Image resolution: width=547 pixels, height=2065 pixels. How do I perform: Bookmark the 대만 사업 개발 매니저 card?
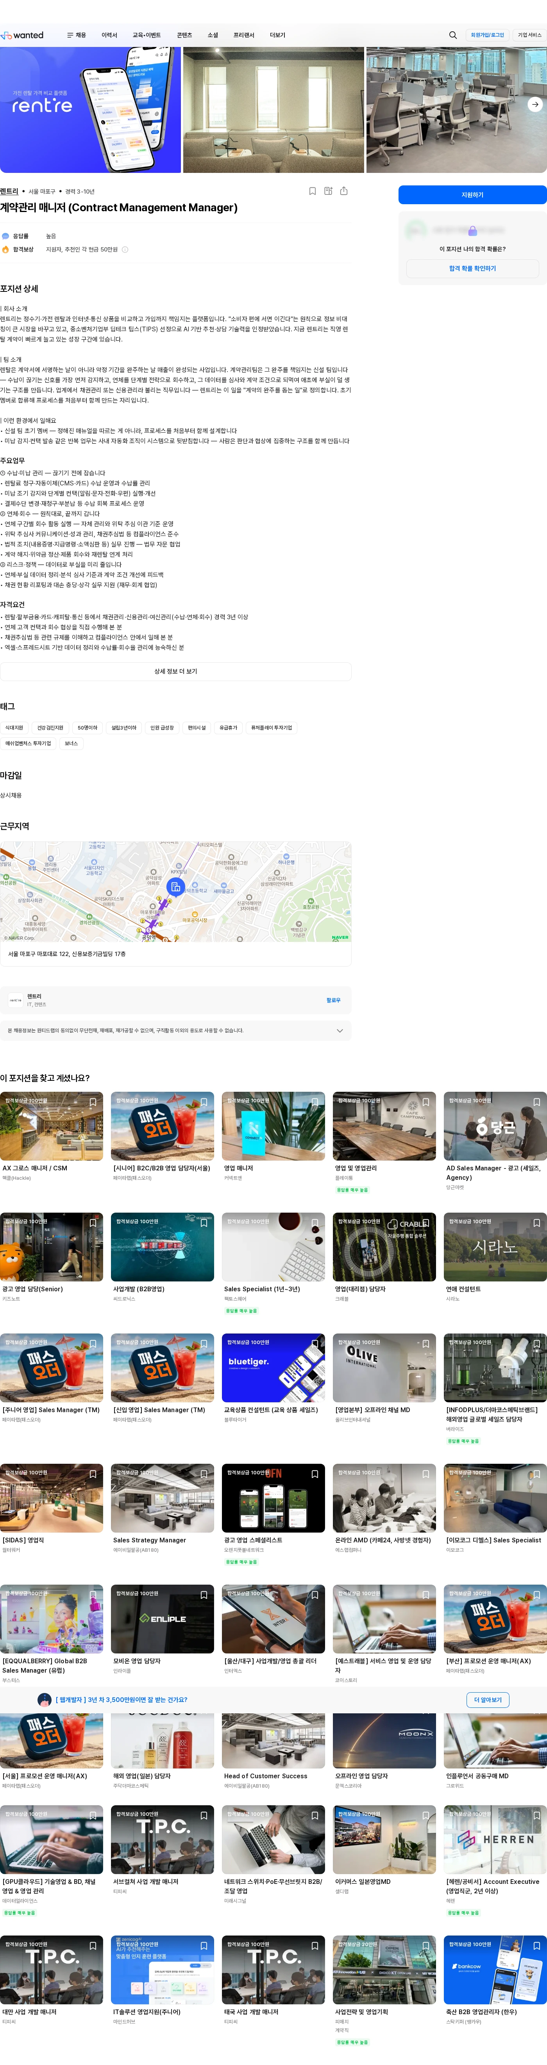click(93, 1946)
